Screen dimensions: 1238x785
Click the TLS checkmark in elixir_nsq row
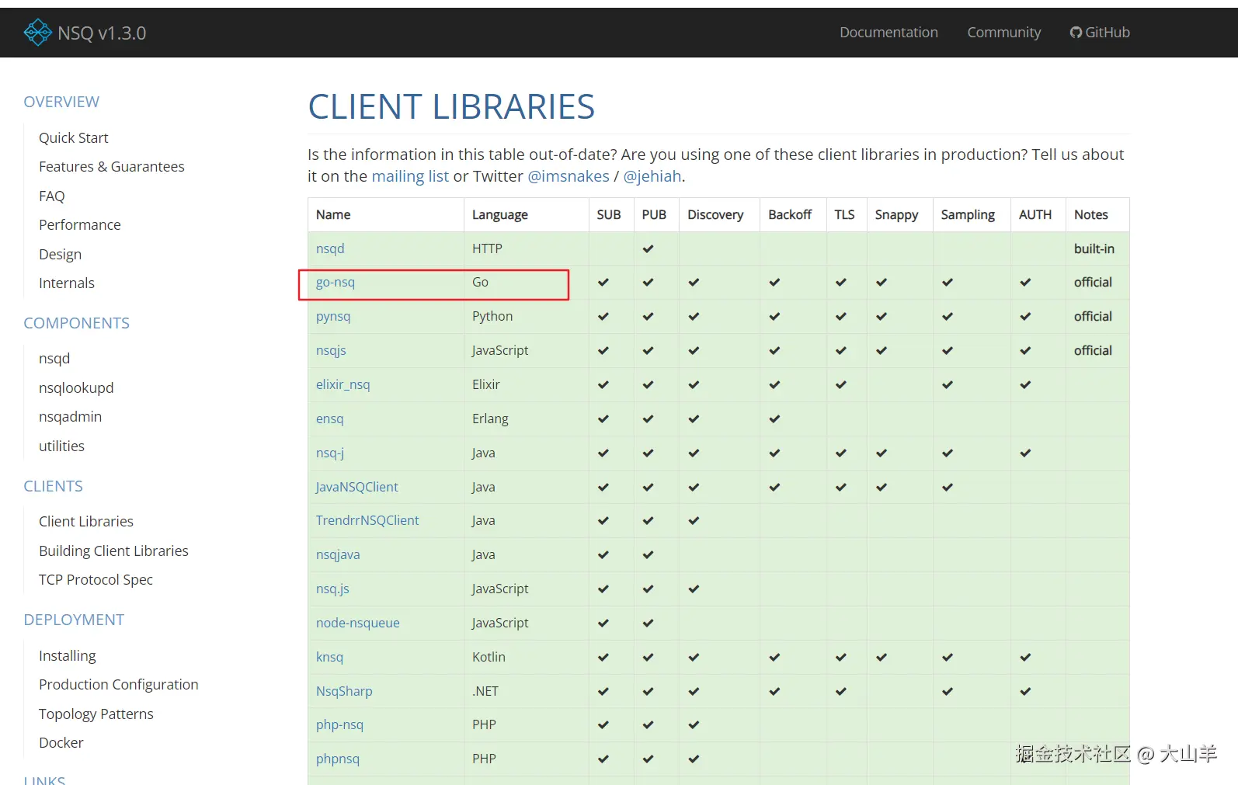click(x=841, y=384)
